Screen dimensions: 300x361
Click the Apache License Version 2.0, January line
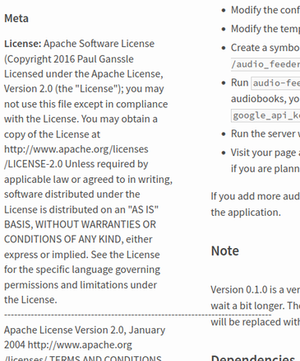tap(85, 330)
